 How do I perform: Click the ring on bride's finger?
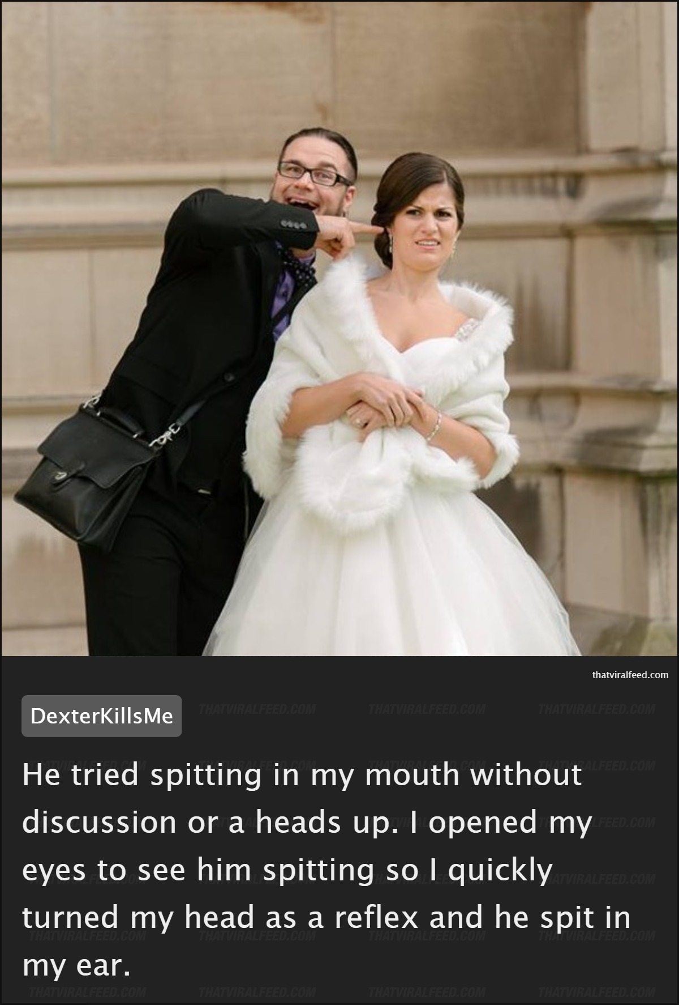tap(360, 421)
